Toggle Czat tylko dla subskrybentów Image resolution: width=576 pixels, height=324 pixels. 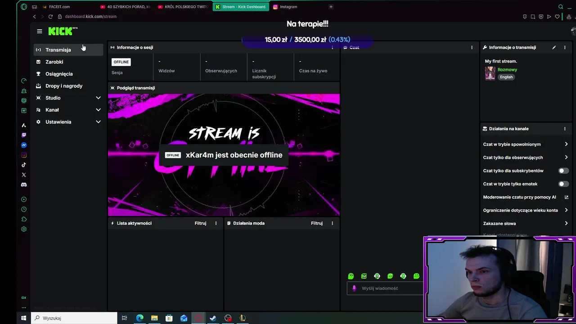click(563, 171)
